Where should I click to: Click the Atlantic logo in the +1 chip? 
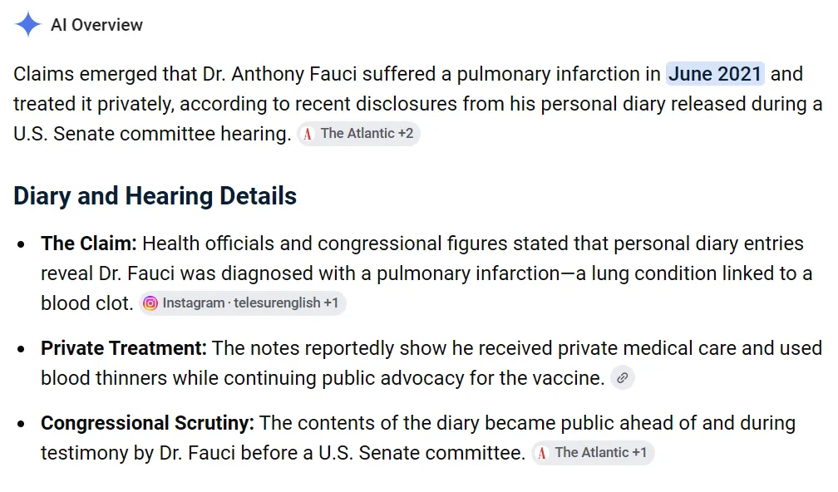coord(542,453)
